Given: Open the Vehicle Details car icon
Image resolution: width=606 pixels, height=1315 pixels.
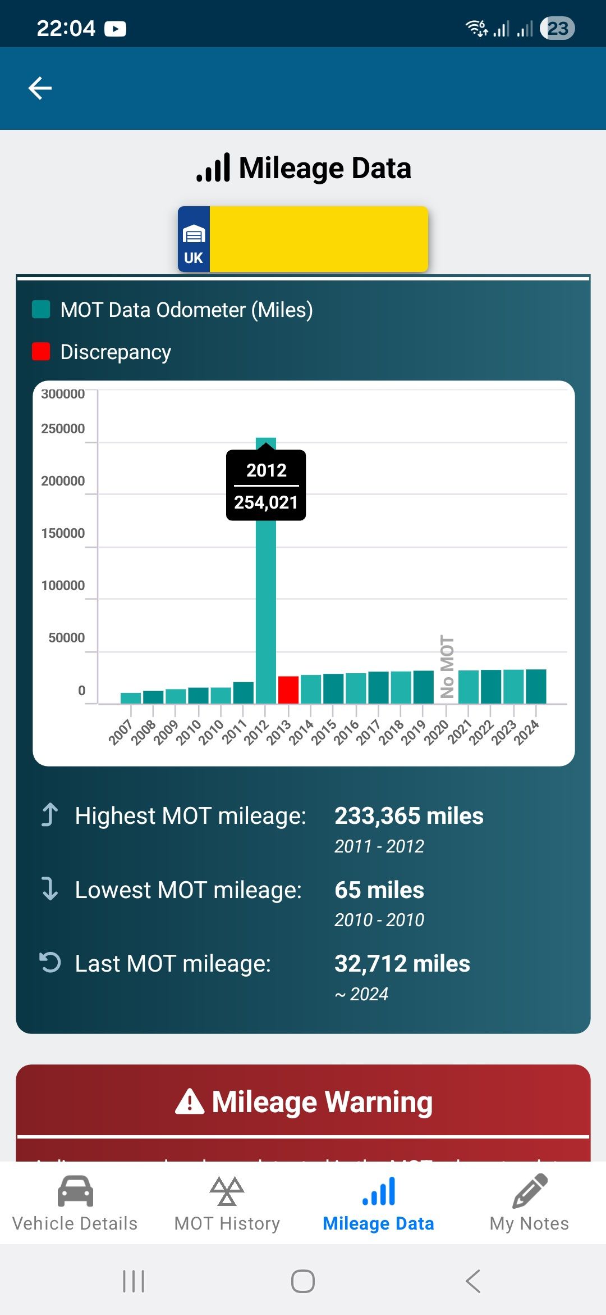Looking at the screenshot, I should [x=75, y=1191].
